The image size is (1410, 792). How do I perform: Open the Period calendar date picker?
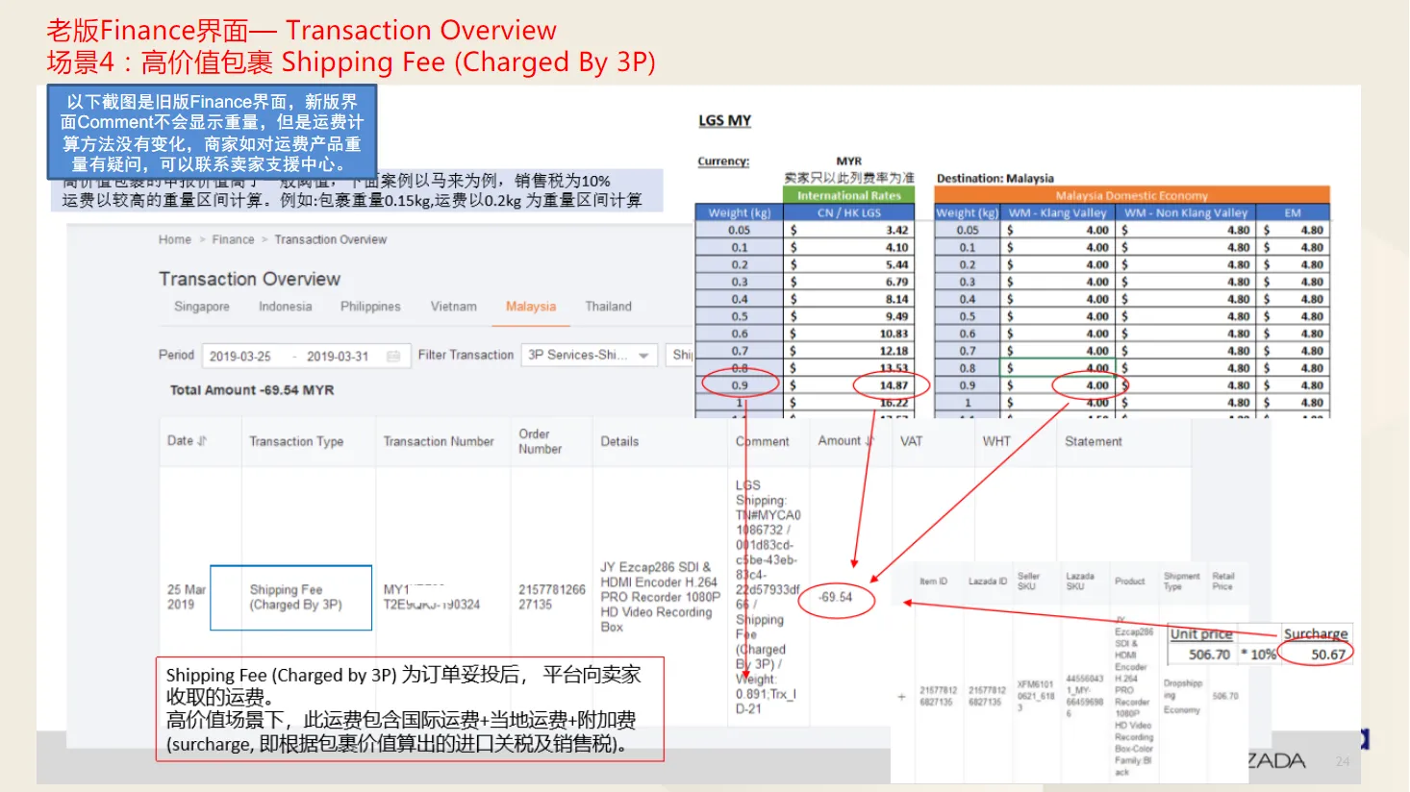(x=392, y=356)
